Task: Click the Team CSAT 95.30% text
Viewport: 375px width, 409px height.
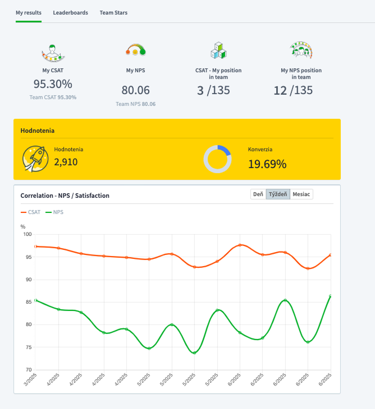Action: click(53, 97)
